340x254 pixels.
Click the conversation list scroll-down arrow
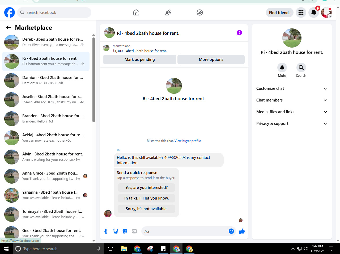pos(93,241)
